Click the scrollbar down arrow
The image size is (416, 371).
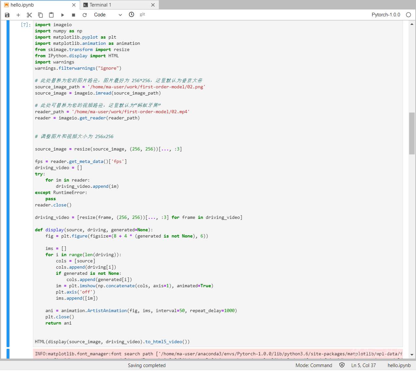[x=412, y=355]
